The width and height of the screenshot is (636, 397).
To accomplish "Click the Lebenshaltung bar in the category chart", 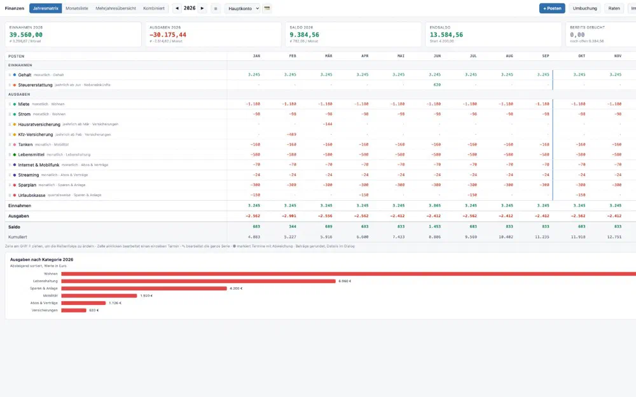I will click(198, 281).
